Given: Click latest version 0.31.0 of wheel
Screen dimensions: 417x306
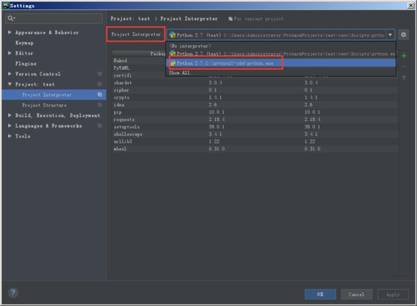Looking at the screenshot, I should 312,149.
